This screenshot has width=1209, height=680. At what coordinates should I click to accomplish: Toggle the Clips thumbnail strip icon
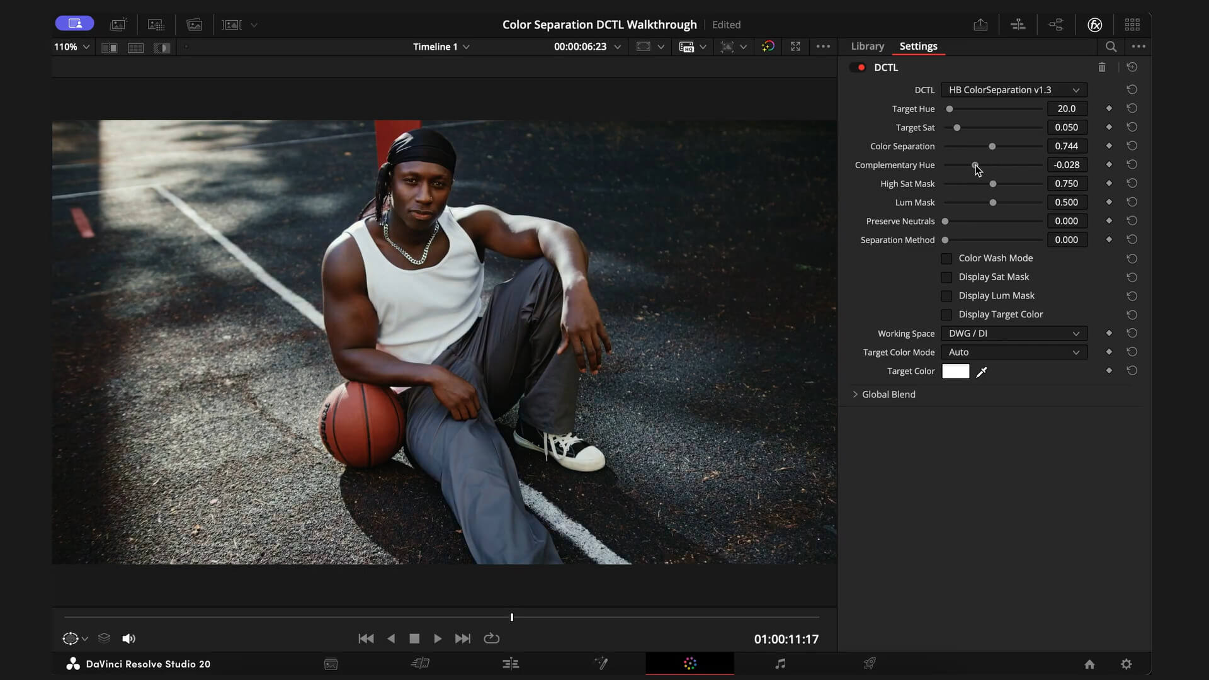(x=232, y=25)
